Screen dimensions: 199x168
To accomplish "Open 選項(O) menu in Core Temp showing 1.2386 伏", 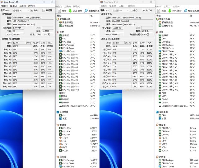I will point(113,6).
